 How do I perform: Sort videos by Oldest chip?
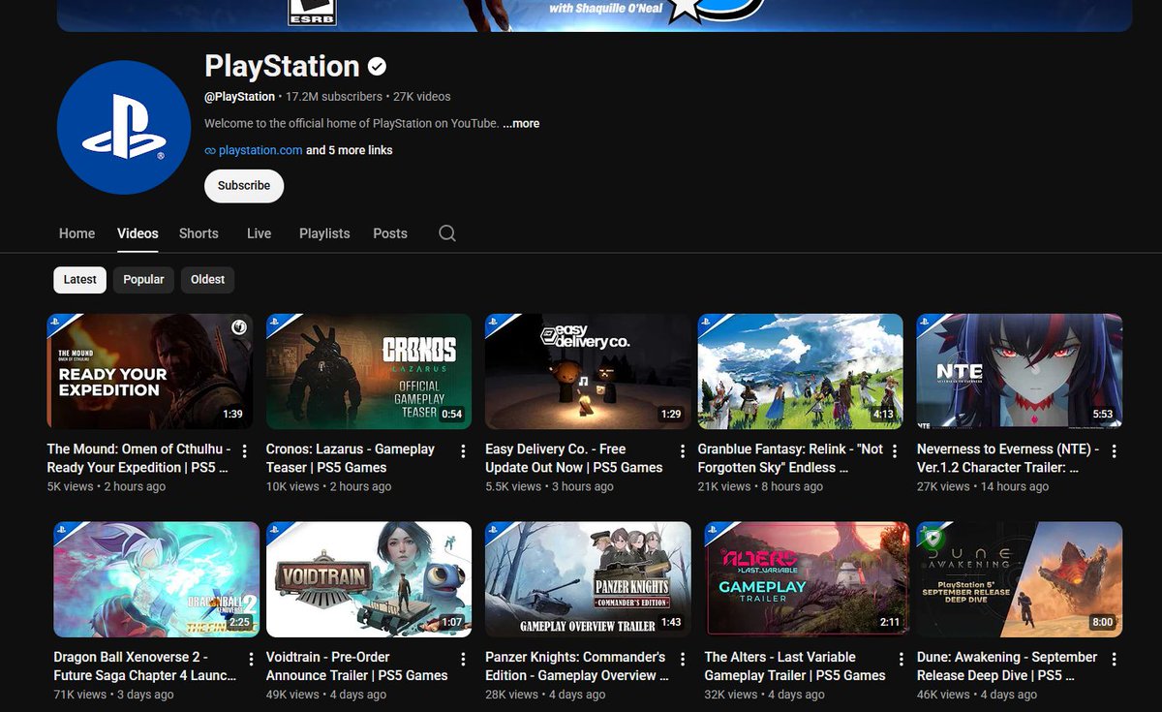coord(207,280)
